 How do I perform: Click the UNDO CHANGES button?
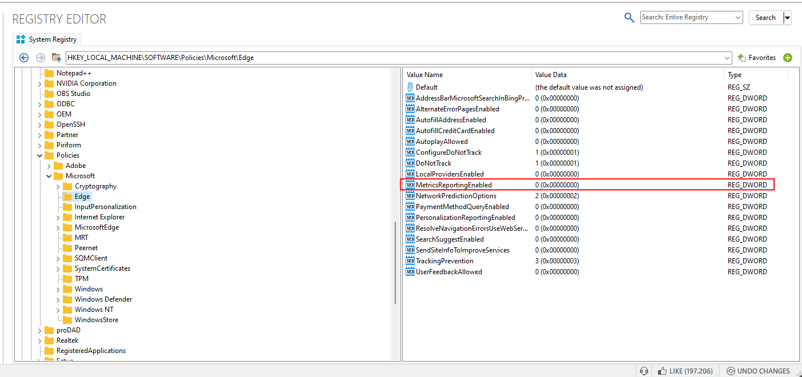point(758,371)
